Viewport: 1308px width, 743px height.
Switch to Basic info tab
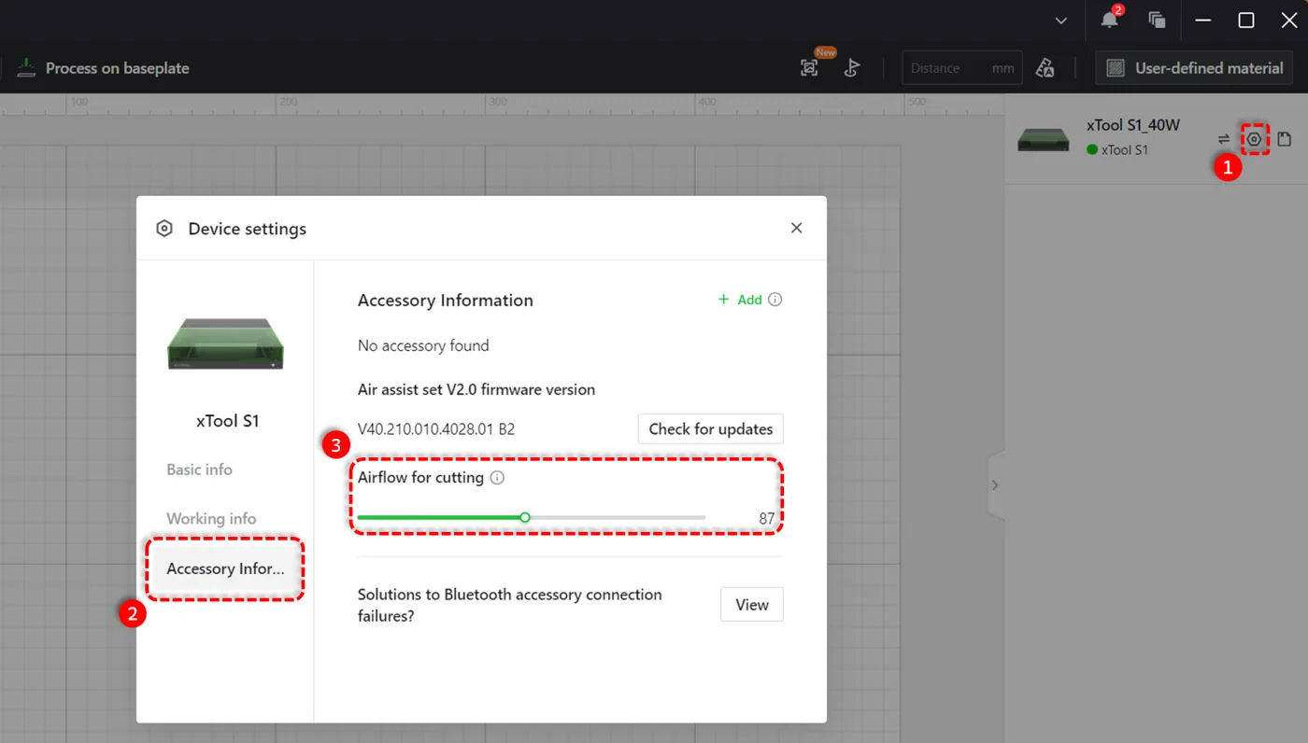[x=199, y=470]
